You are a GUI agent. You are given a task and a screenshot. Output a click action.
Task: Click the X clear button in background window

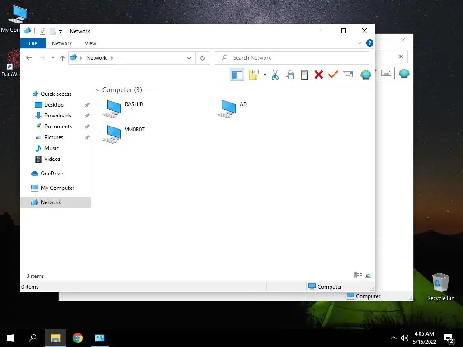pos(401,56)
